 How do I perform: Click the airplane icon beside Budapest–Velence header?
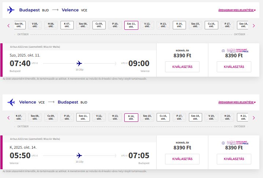pos(11,10)
